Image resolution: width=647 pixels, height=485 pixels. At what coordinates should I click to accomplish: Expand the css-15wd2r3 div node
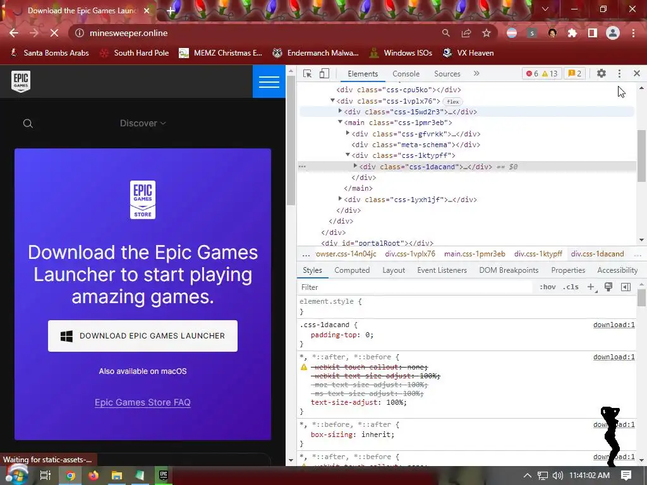pos(340,111)
